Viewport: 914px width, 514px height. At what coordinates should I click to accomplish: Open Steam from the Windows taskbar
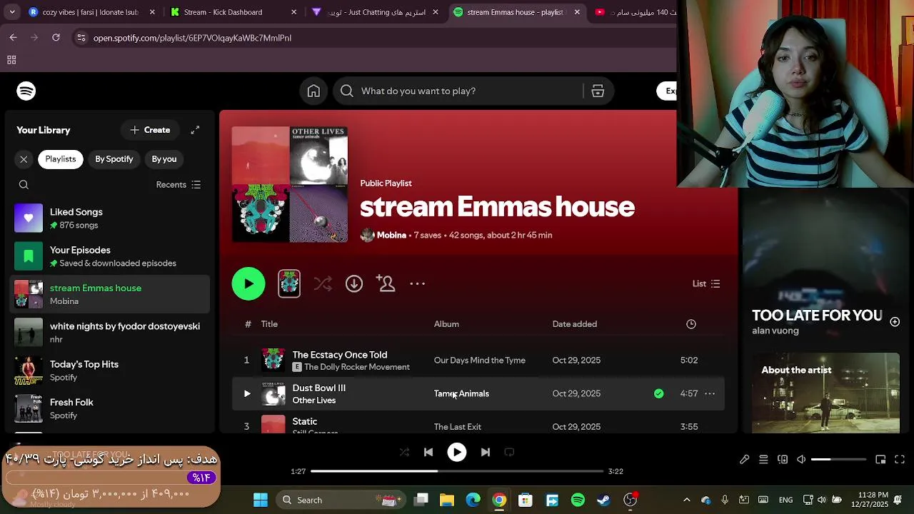[x=604, y=500]
